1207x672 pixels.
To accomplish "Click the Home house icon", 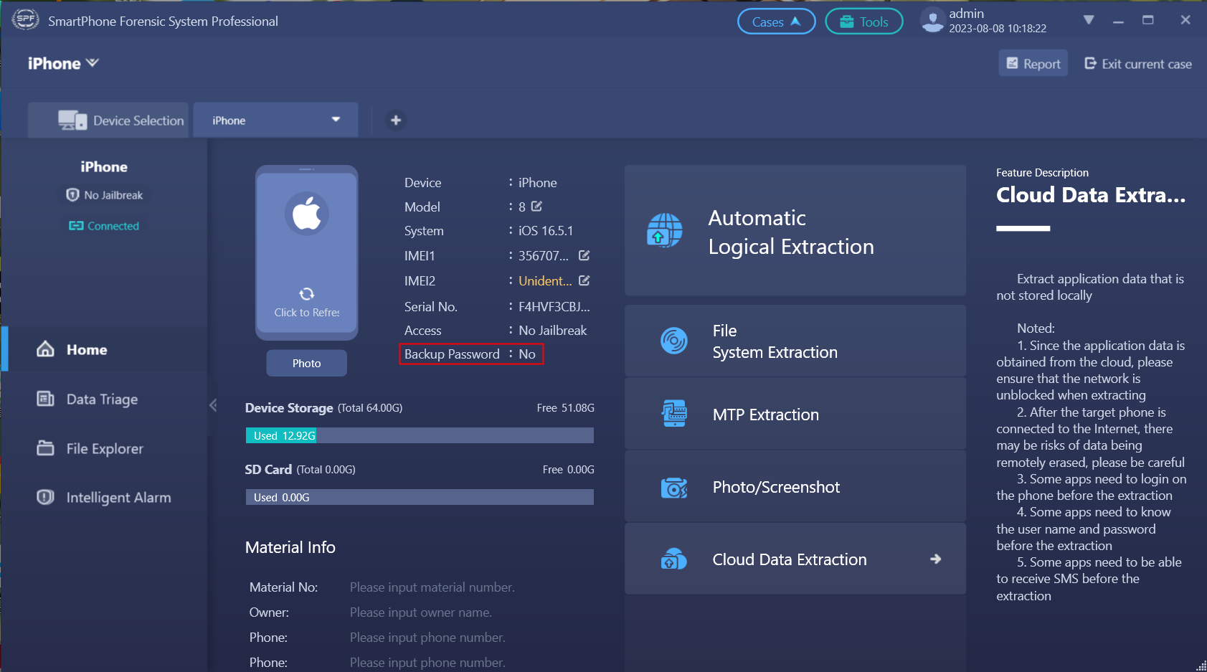I will pyautogui.click(x=45, y=349).
